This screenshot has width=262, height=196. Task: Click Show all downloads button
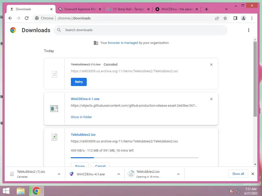[238, 174]
